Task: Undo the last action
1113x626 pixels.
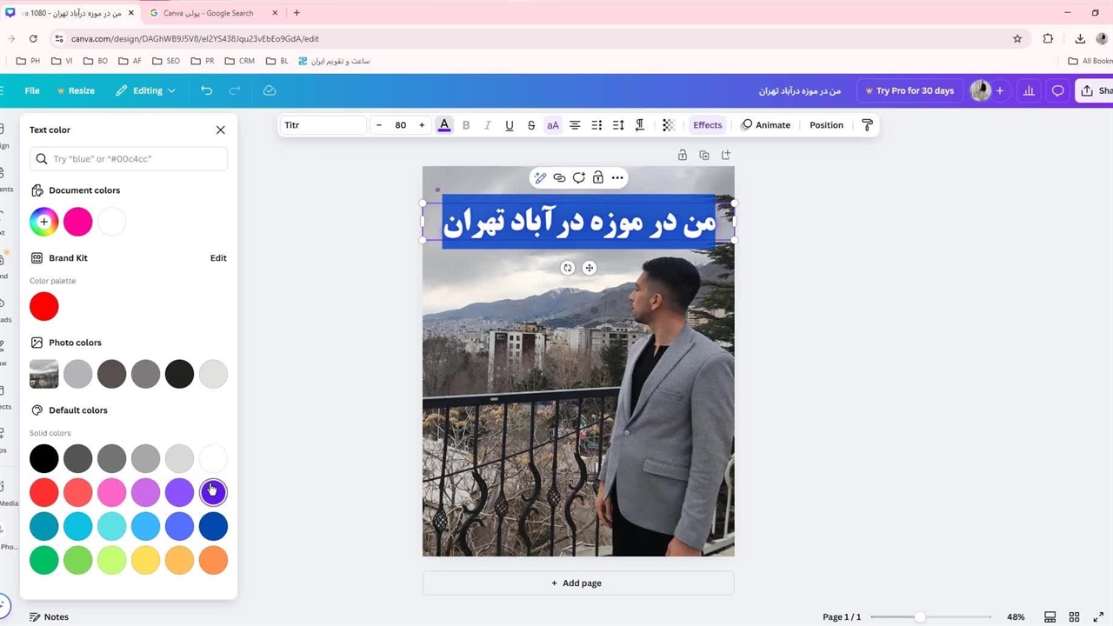Action: [x=206, y=90]
